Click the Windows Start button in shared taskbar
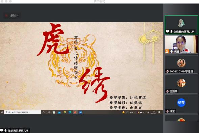Viewport: 199px width, 133px height. [x=2, y=112]
